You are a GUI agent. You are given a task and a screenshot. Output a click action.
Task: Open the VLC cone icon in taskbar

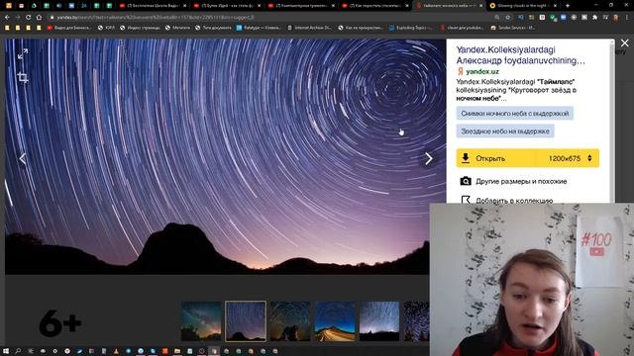click(116, 351)
